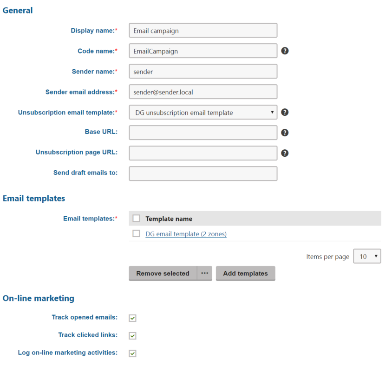The height and width of the screenshot is (367, 385).
Task: Click the Add templates button
Action: click(x=245, y=274)
